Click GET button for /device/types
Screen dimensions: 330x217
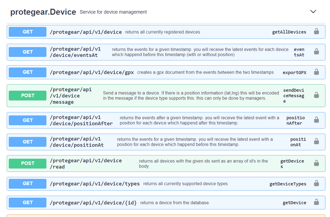tap(28, 184)
